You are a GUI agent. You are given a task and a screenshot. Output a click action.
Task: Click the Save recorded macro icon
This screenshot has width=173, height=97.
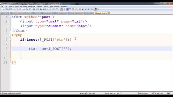[x=91, y=9]
